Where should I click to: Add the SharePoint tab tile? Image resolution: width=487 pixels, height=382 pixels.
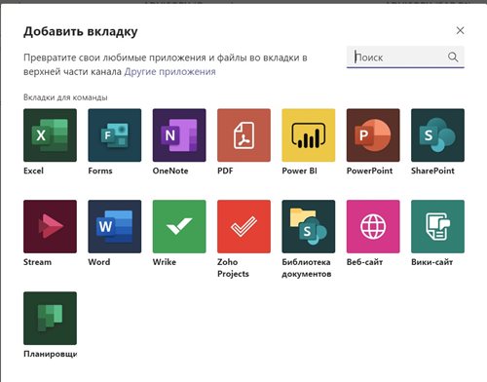pos(437,135)
